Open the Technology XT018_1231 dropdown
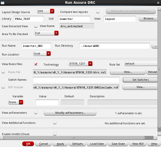 pyautogui.click(x=80, y=64)
